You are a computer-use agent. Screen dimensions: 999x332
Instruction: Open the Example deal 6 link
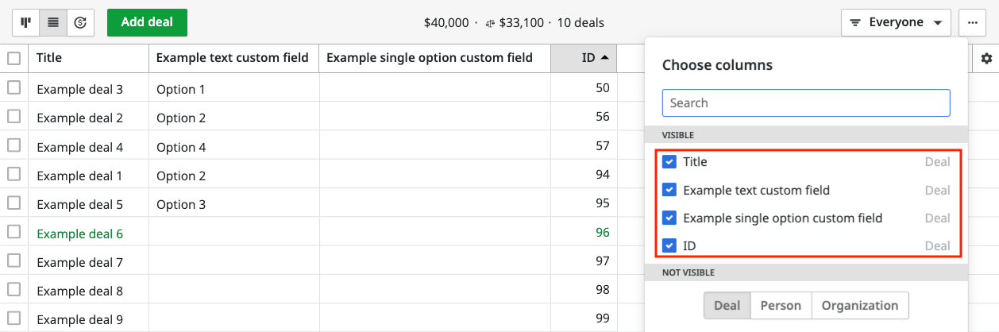(79, 234)
